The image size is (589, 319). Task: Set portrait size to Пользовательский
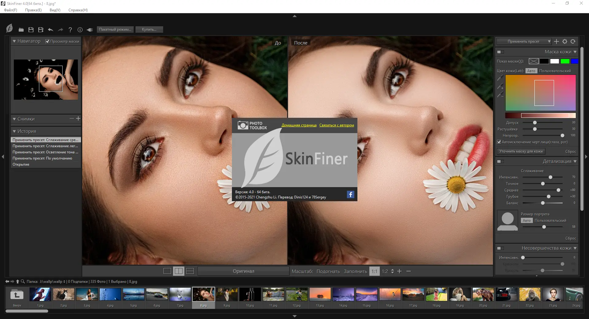[550, 221]
